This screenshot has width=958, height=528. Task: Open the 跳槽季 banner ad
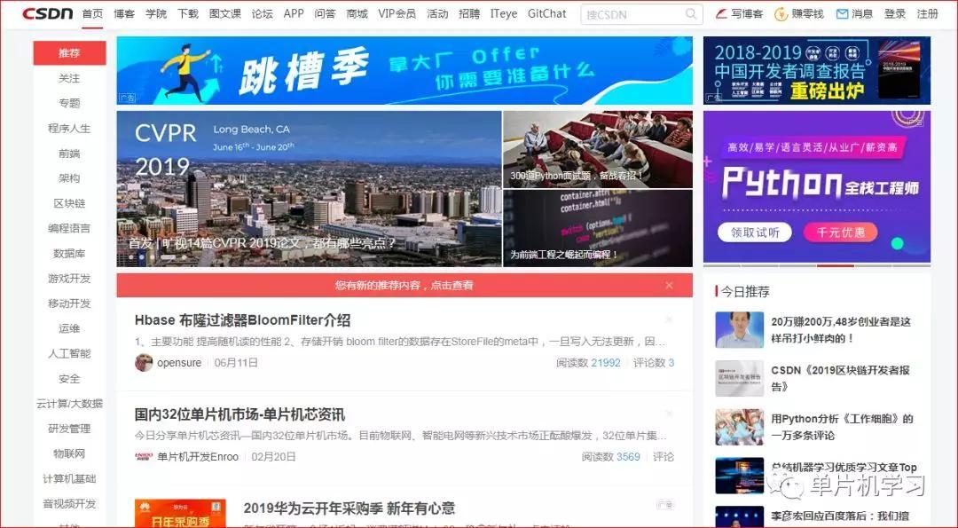pyautogui.click(x=404, y=70)
